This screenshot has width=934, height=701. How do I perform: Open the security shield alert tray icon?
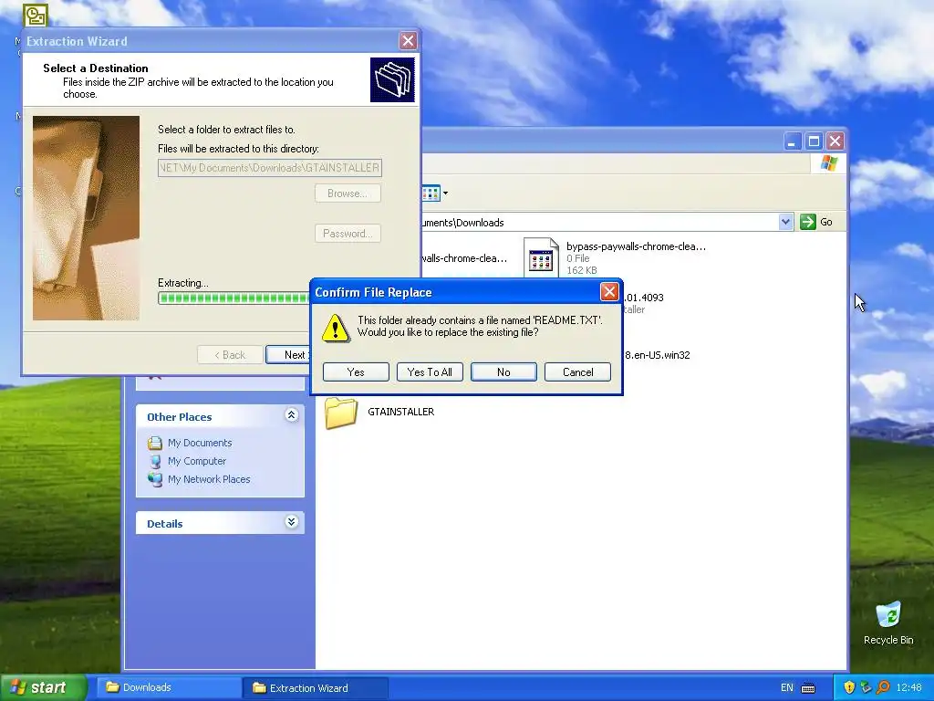[849, 688]
